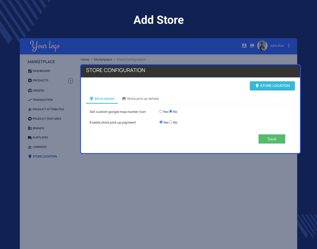This screenshot has height=249, width=317.
Task: Click the STORE CONFIGURATION panel title
Action: click(115, 70)
